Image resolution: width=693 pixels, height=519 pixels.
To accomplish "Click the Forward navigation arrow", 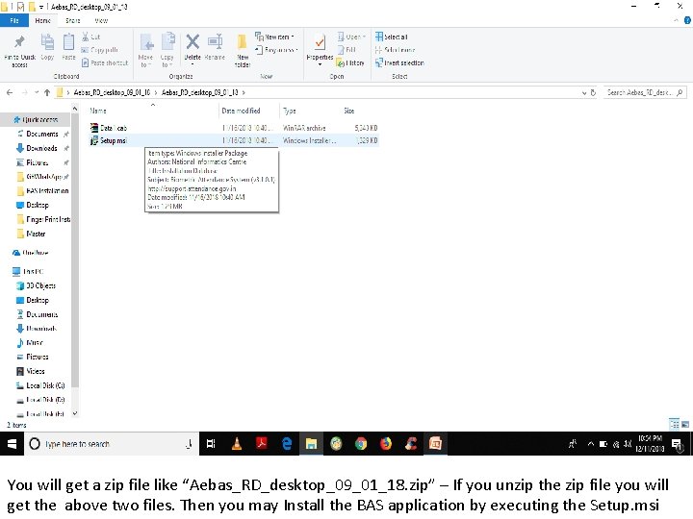I will pos(25,92).
